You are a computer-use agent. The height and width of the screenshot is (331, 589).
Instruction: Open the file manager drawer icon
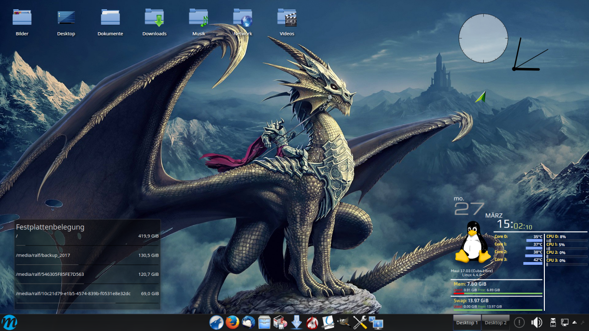265,323
